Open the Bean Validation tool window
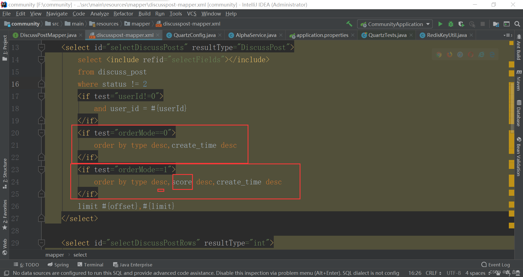Screen dimensions: 523x277 point(519,157)
